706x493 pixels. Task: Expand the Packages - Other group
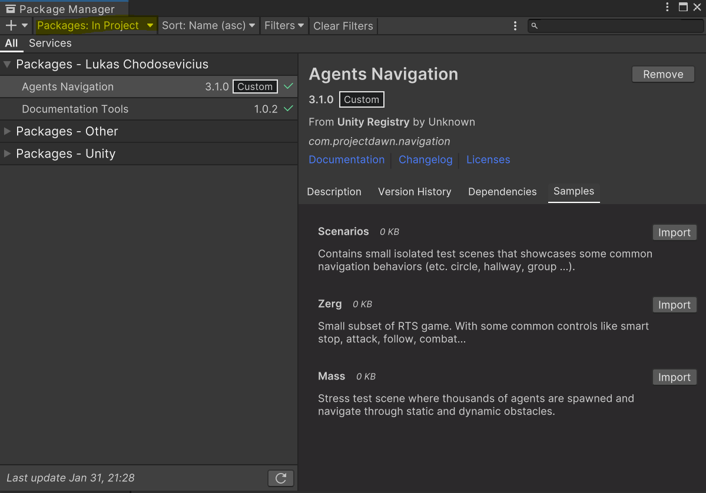[x=7, y=131]
